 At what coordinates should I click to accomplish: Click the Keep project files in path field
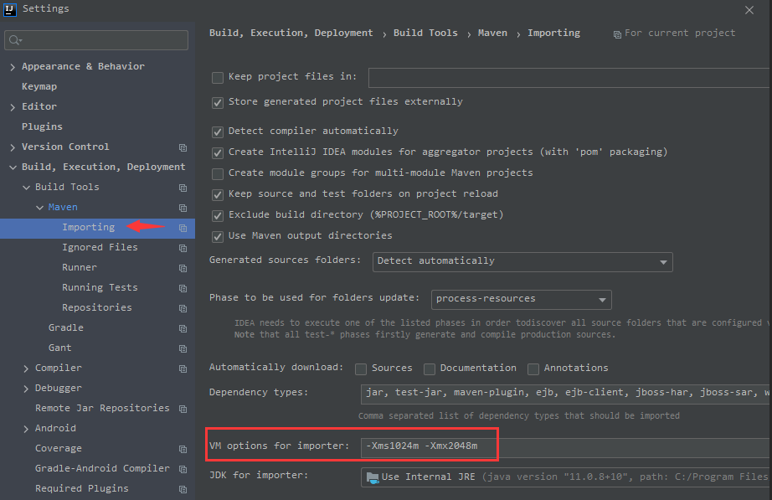pos(570,78)
